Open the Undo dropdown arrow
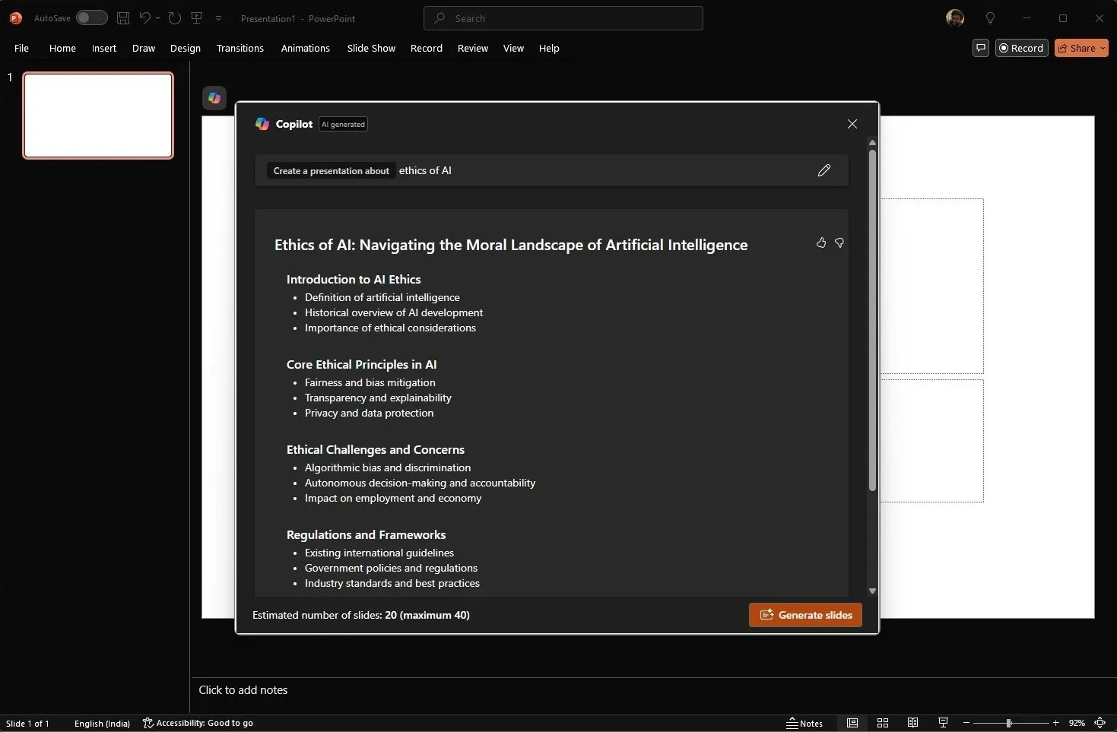This screenshot has width=1117, height=732. click(x=157, y=19)
